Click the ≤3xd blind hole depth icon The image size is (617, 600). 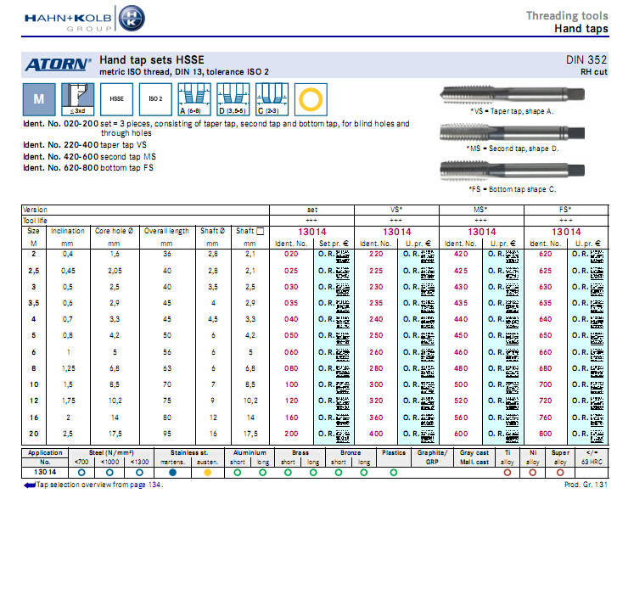click(78, 99)
